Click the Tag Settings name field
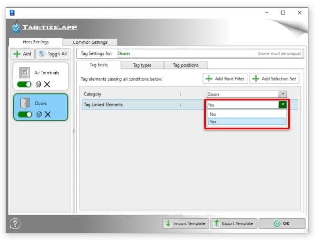The image size is (318, 243). click(x=210, y=53)
